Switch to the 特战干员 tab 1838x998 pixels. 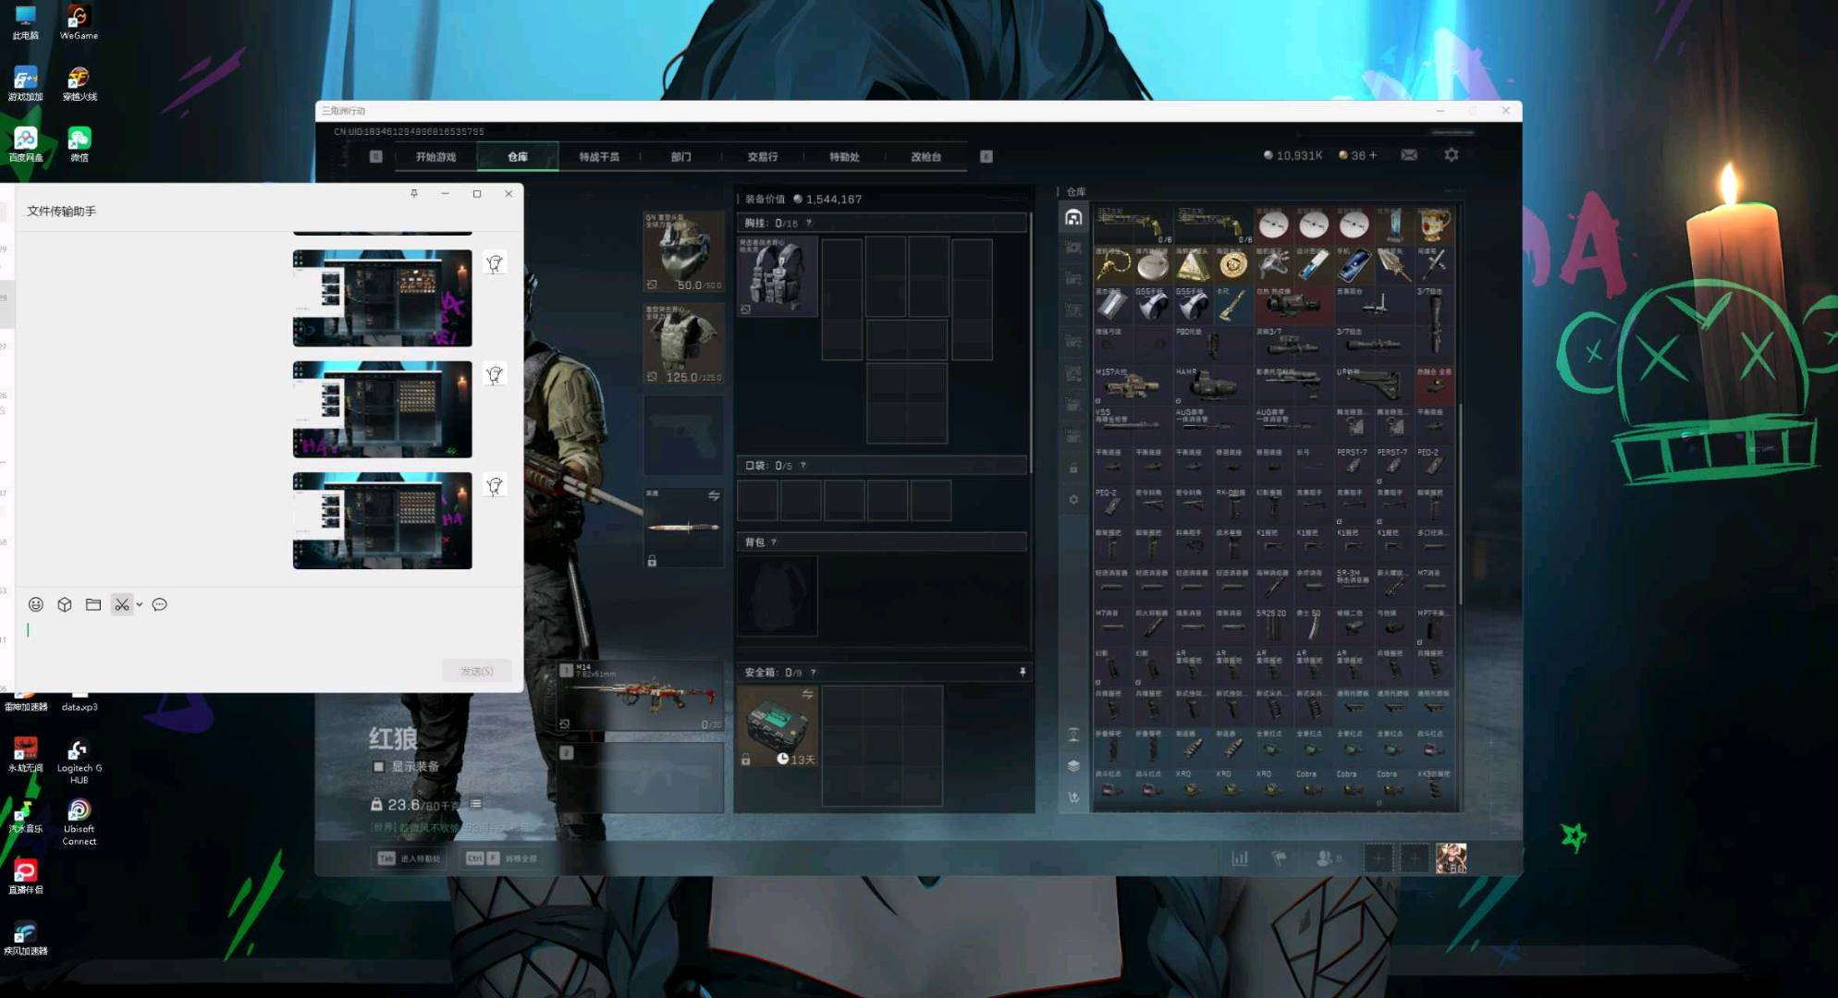(x=599, y=157)
